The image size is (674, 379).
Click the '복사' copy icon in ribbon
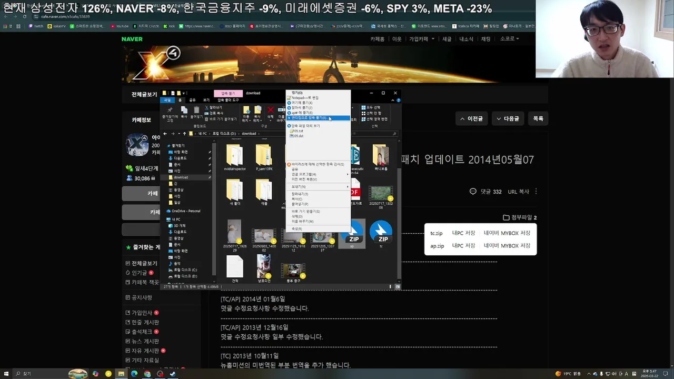coord(184,113)
